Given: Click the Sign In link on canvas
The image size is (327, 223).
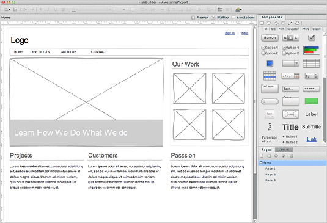Looking at the screenshot, I should click(230, 33).
